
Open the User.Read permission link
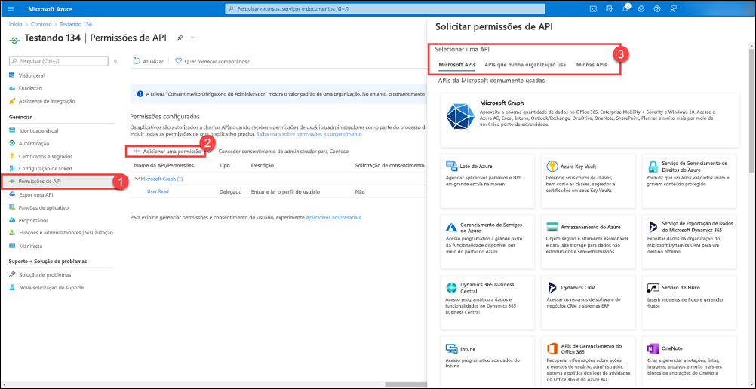(x=158, y=191)
